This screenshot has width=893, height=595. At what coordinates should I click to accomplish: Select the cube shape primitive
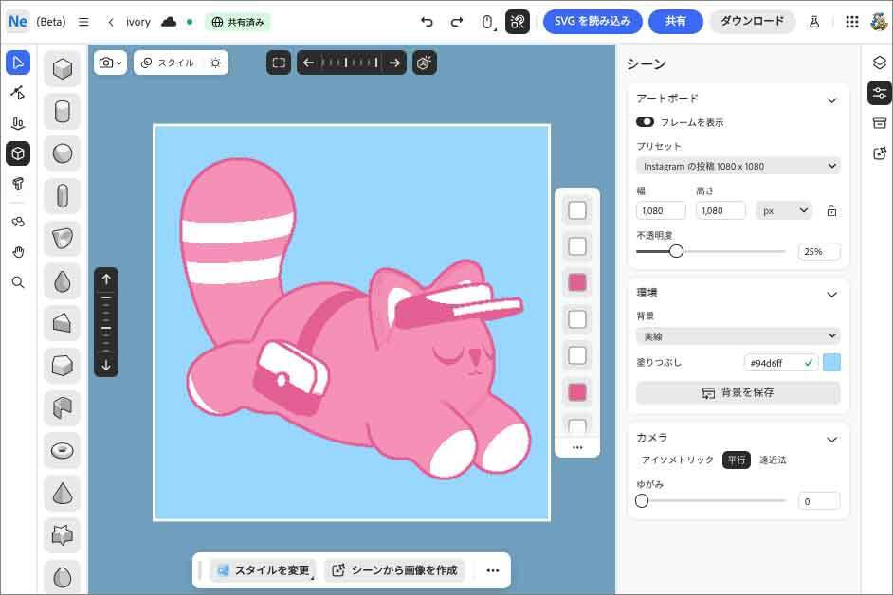tap(63, 68)
